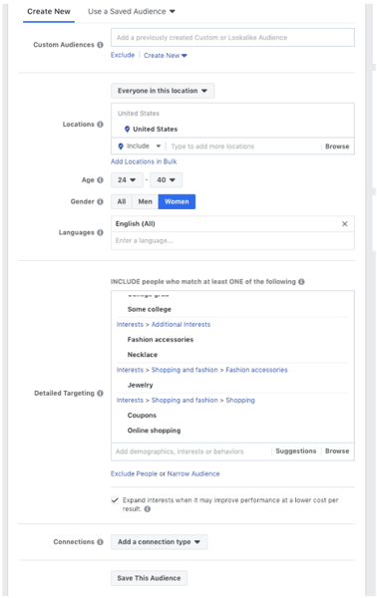The width and height of the screenshot is (377, 598).
Task: Select 'Coupons' targeting item
Action: click(x=142, y=416)
